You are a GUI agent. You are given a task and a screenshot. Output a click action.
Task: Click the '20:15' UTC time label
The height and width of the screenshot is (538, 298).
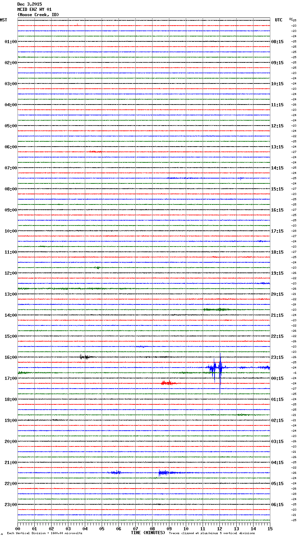[277, 294]
